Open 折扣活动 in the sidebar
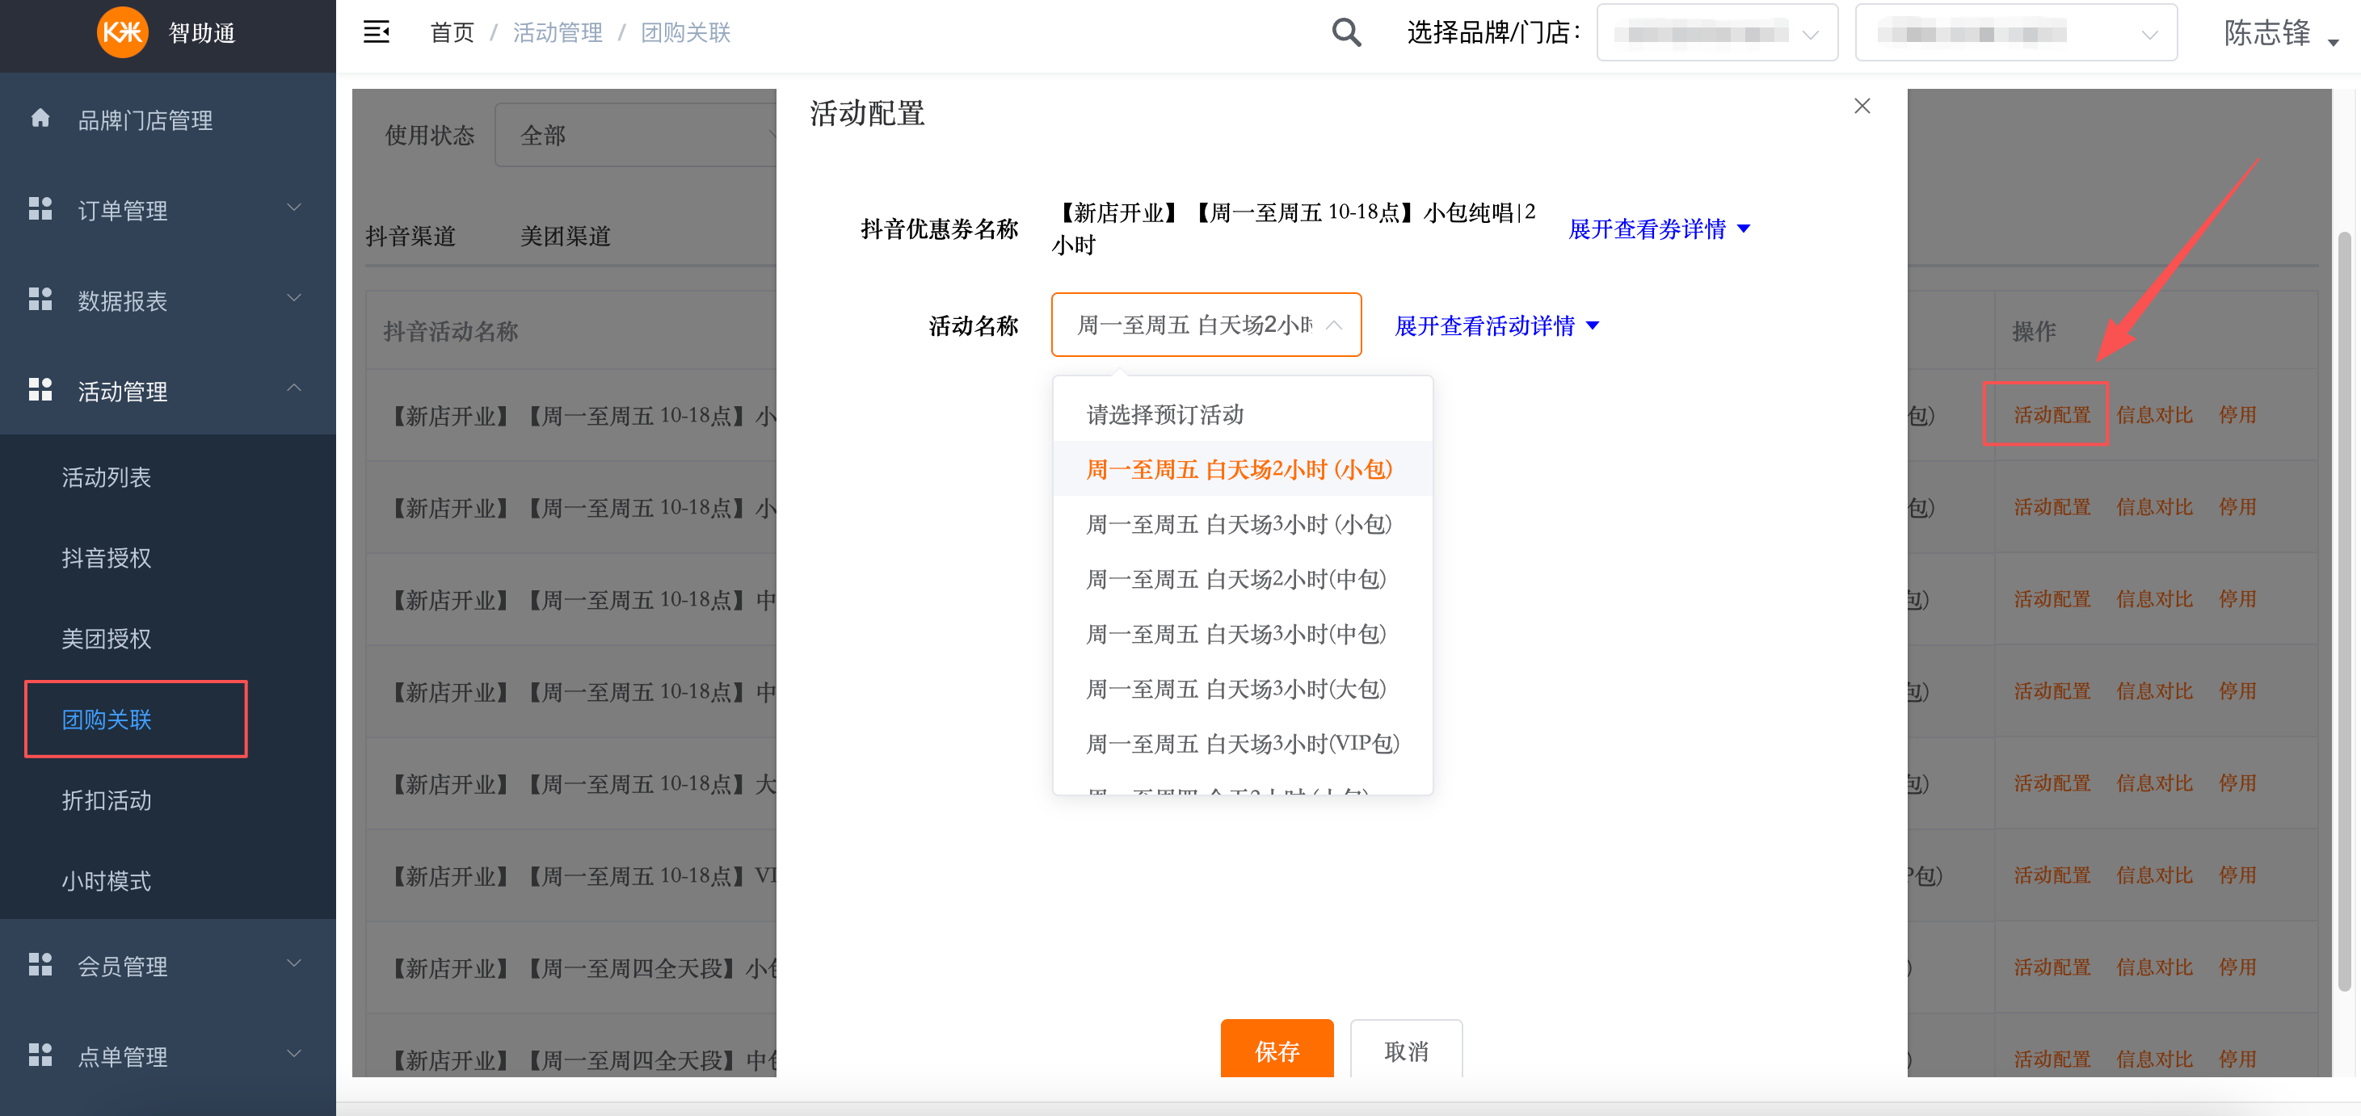Screen dimensions: 2361x1116 107,800
